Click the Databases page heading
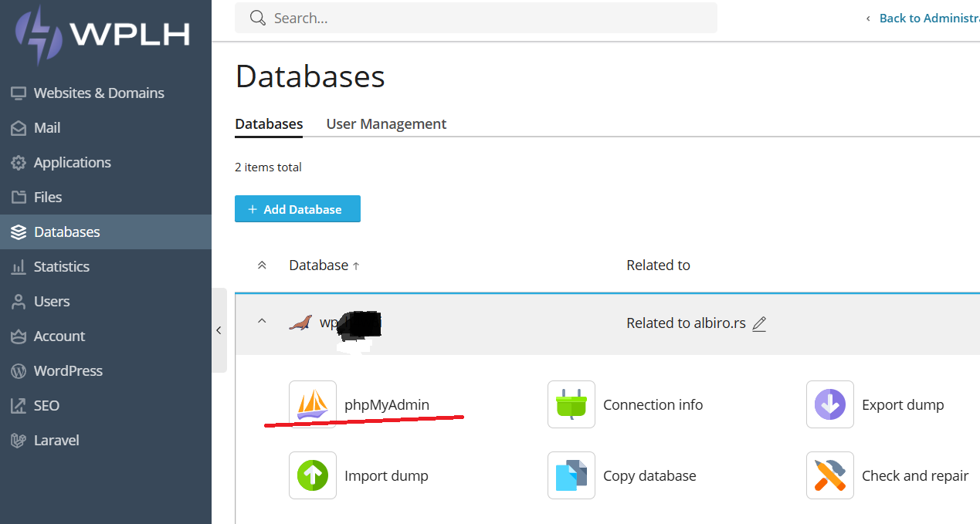 point(310,76)
